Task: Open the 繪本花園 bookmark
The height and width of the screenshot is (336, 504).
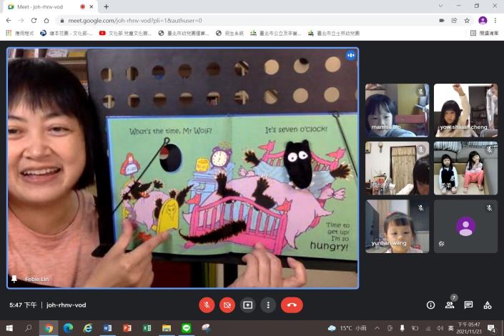Action: pyautogui.click(x=66, y=33)
